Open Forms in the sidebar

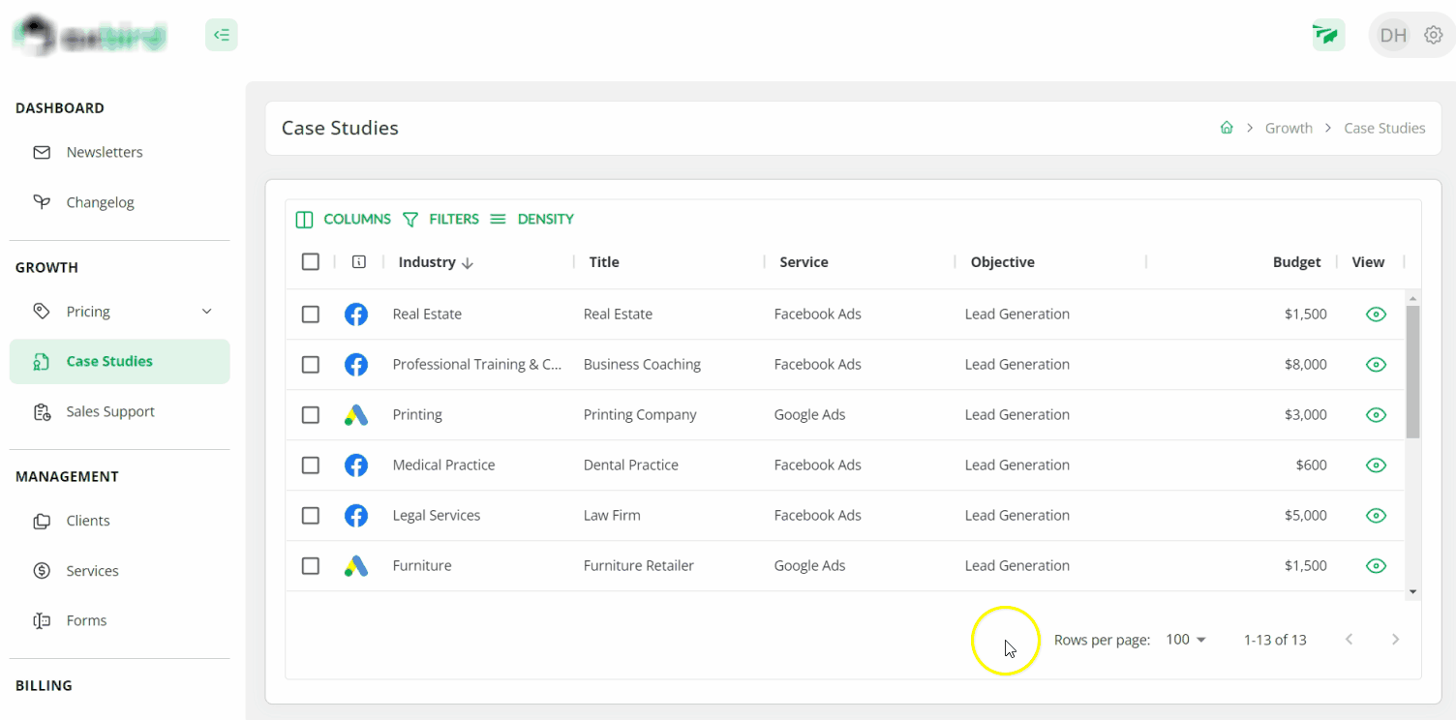point(120,621)
